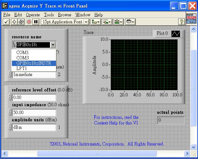The height and width of the screenshot is (159, 198).
Task: Click the VI icon in top-right corner
Action: [x=191, y=19]
